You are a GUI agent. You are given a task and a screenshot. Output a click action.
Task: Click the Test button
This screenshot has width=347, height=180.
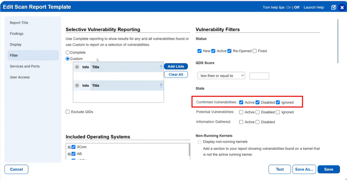tap(280, 169)
